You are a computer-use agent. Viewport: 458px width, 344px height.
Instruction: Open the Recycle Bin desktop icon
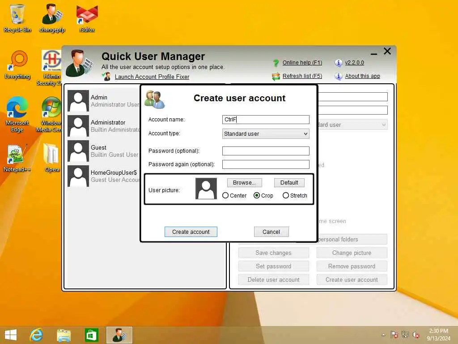[x=17, y=18]
